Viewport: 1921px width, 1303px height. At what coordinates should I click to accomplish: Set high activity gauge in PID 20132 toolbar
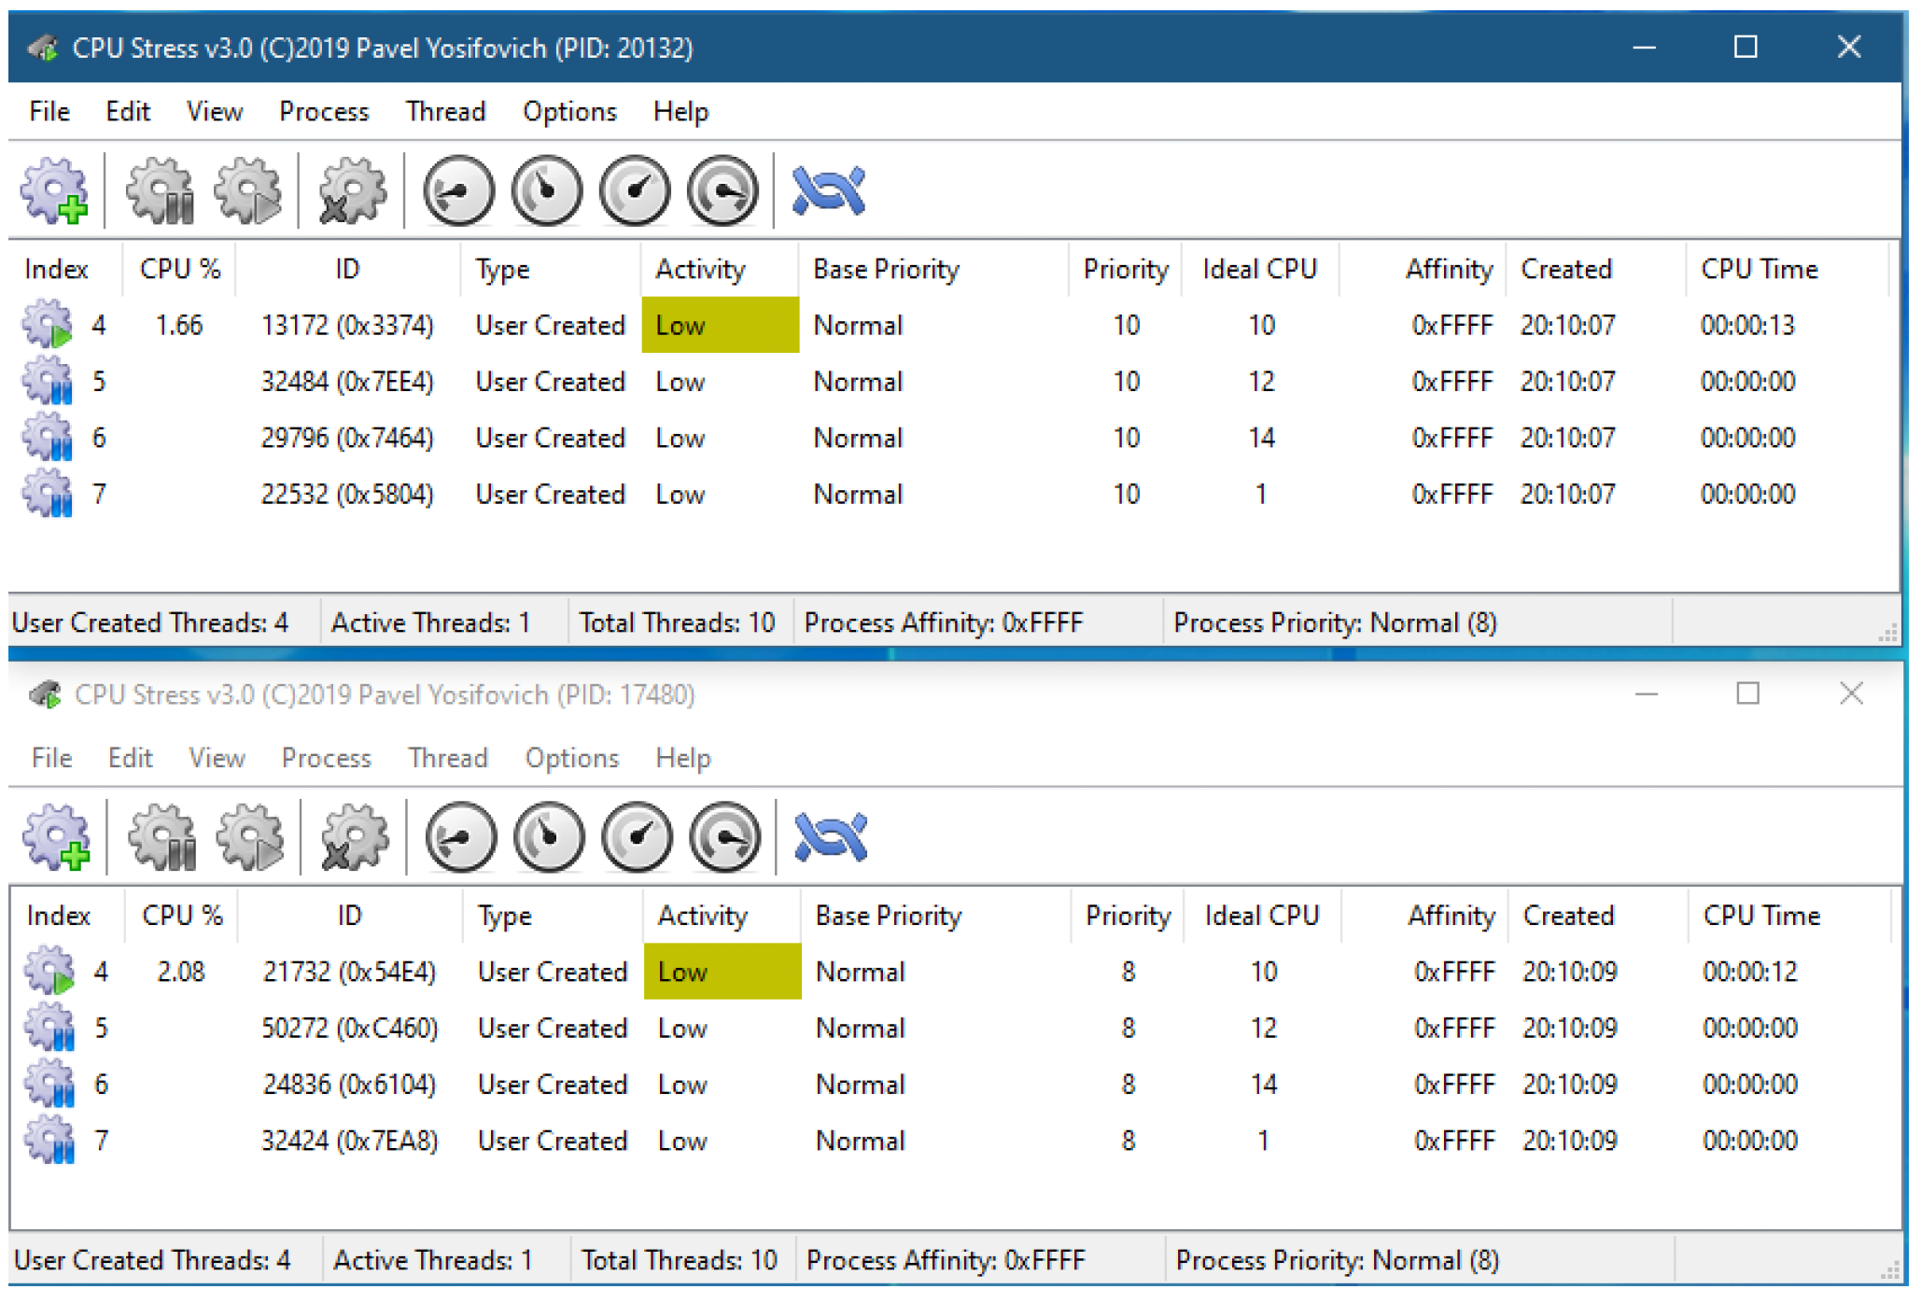[635, 190]
